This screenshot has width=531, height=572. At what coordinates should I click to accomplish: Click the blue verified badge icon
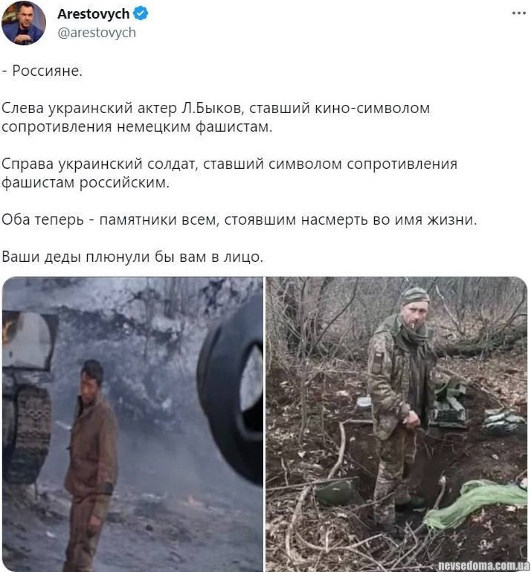[x=141, y=13]
